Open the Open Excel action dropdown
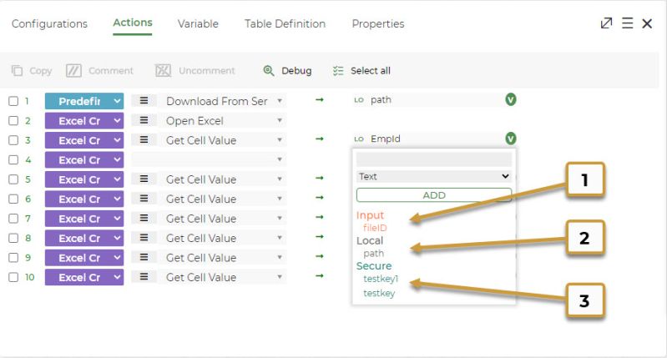Image resolution: width=667 pixels, height=358 pixels. tap(223, 121)
